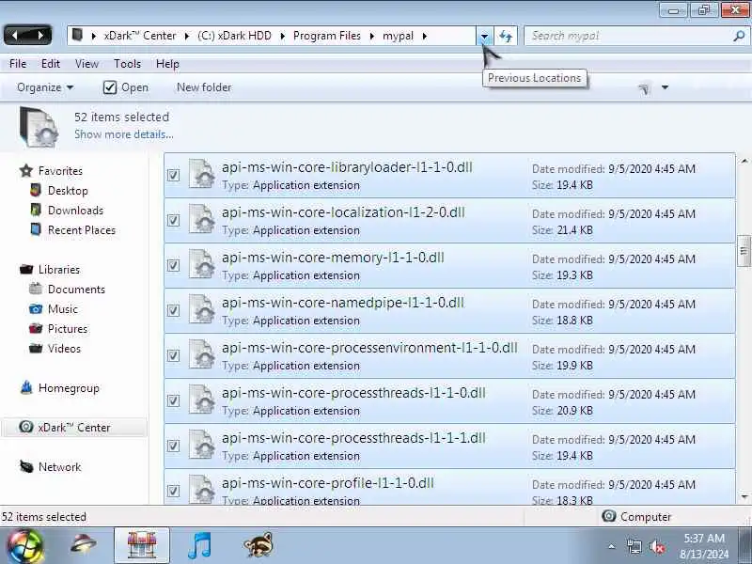Uncheck api-ms-win-core-localization-l1-2-0.dll checkbox

pyautogui.click(x=173, y=220)
